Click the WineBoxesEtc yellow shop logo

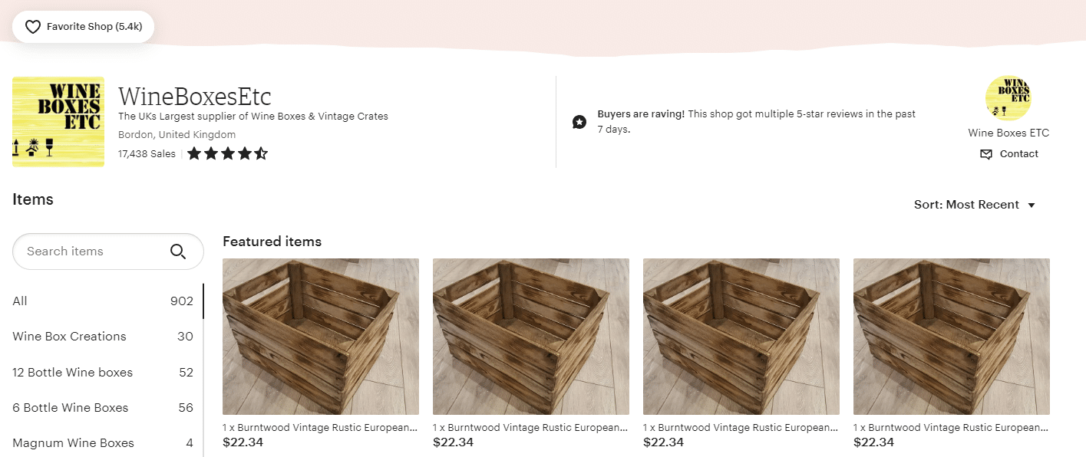click(x=58, y=121)
